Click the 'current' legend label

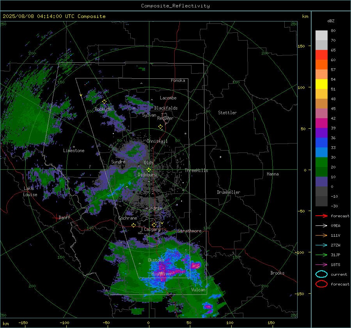pyautogui.click(x=339, y=275)
